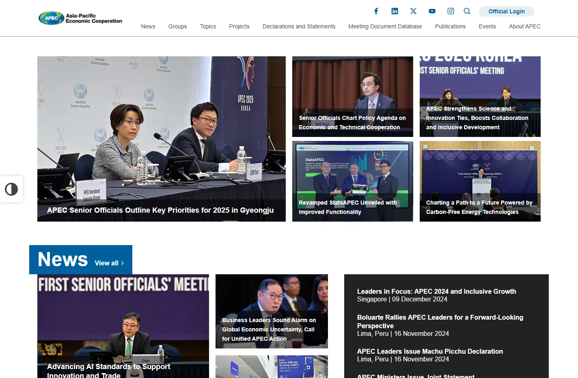Open APEC Strengthens Science and Innovation story
This screenshot has width=578, height=378.
480,96
